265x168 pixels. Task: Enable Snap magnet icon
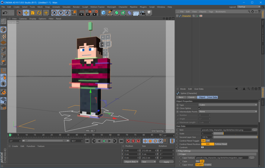pyautogui.click(x=3, y=92)
